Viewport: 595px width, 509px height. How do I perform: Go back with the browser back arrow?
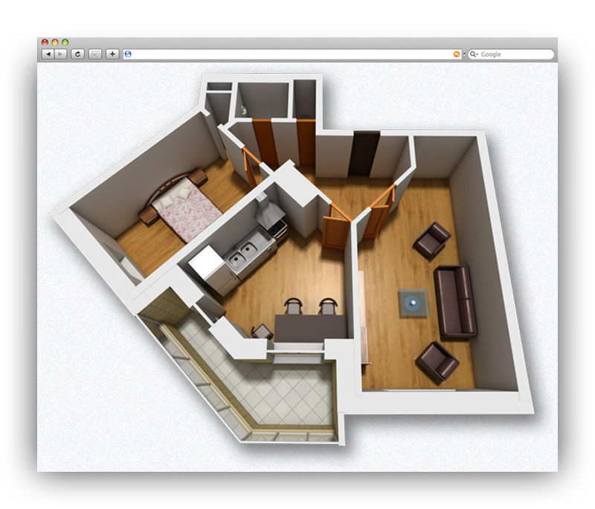(48, 54)
